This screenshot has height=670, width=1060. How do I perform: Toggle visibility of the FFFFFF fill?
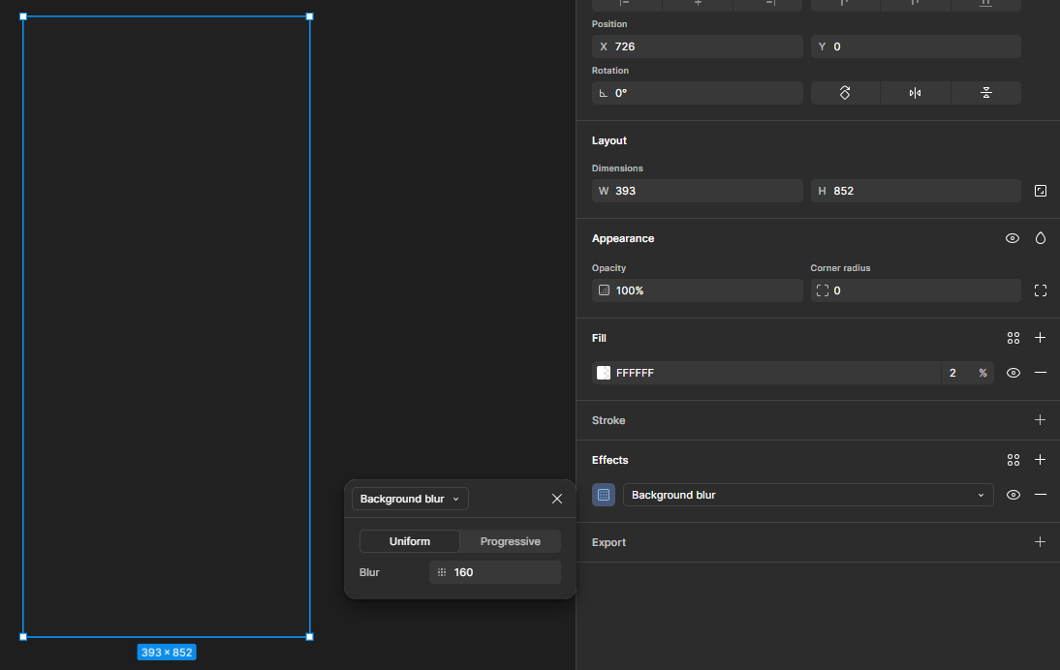(x=1013, y=373)
